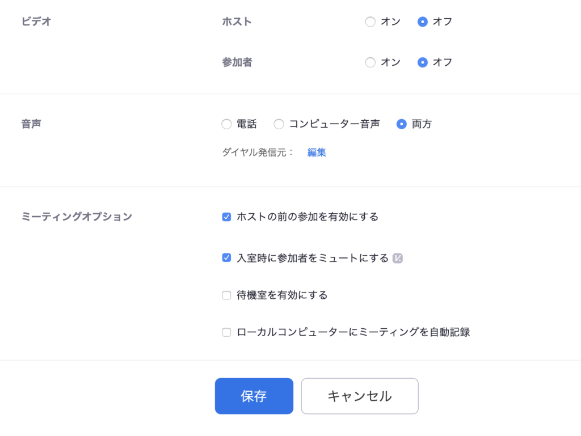The image size is (581, 436).
Task: Click the 両方 label text
Action: point(422,124)
